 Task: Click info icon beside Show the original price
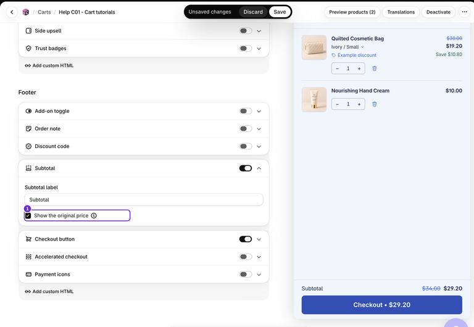[94, 215]
